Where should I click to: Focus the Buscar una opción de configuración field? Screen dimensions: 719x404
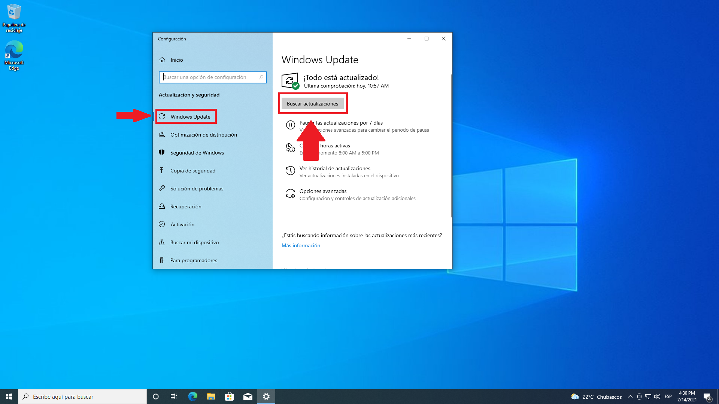tap(210, 77)
